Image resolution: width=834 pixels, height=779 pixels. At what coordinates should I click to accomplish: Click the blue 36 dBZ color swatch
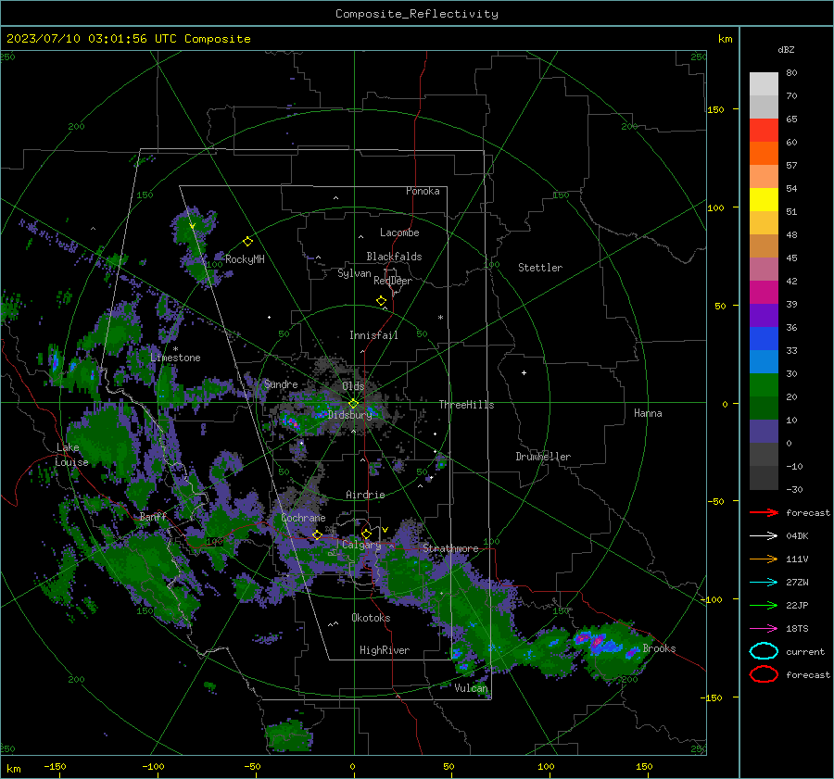tap(764, 338)
